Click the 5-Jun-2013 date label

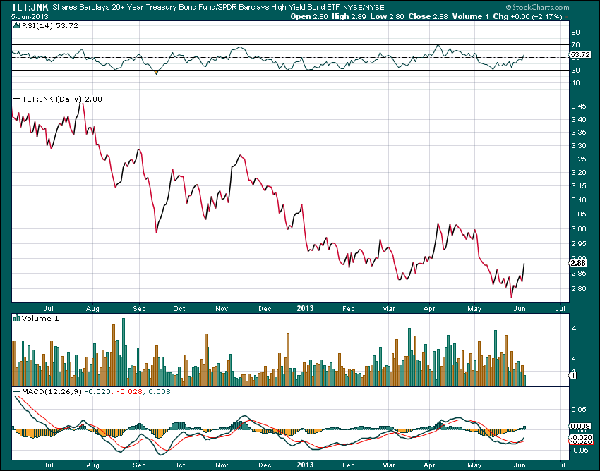[30, 17]
